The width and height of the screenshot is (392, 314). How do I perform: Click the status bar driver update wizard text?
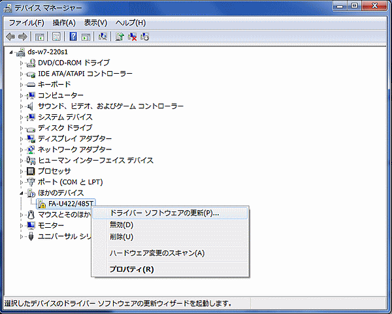[118, 304]
